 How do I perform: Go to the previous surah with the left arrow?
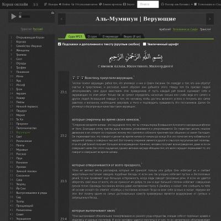(62, 19)
